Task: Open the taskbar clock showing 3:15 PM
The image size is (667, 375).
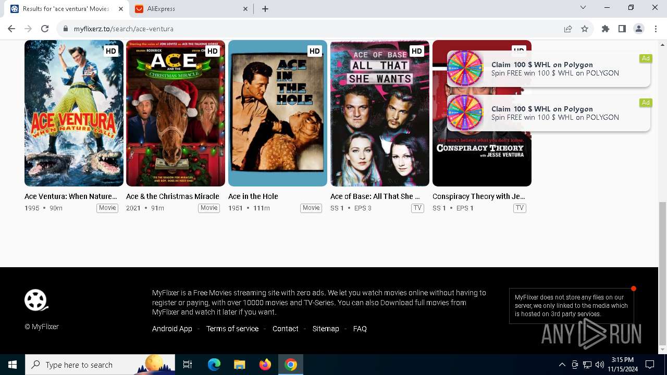Action: (622, 365)
